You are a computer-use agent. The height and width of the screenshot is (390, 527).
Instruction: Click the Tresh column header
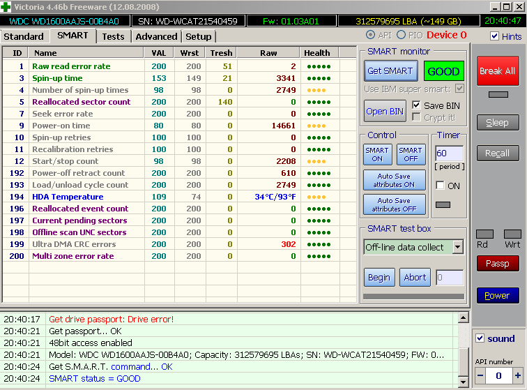[x=222, y=53]
